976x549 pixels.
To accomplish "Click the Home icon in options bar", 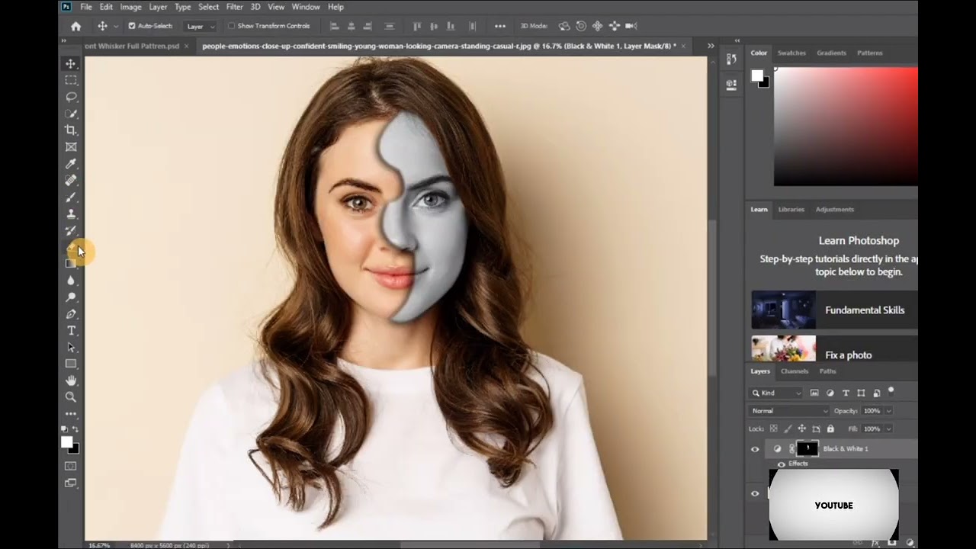I will click(x=75, y=26).
